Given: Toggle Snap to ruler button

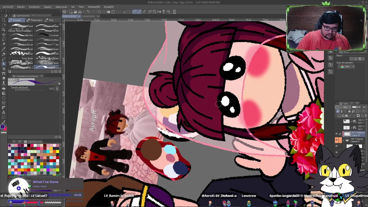Looking at the screenshot, I should [x=135, y=12].
